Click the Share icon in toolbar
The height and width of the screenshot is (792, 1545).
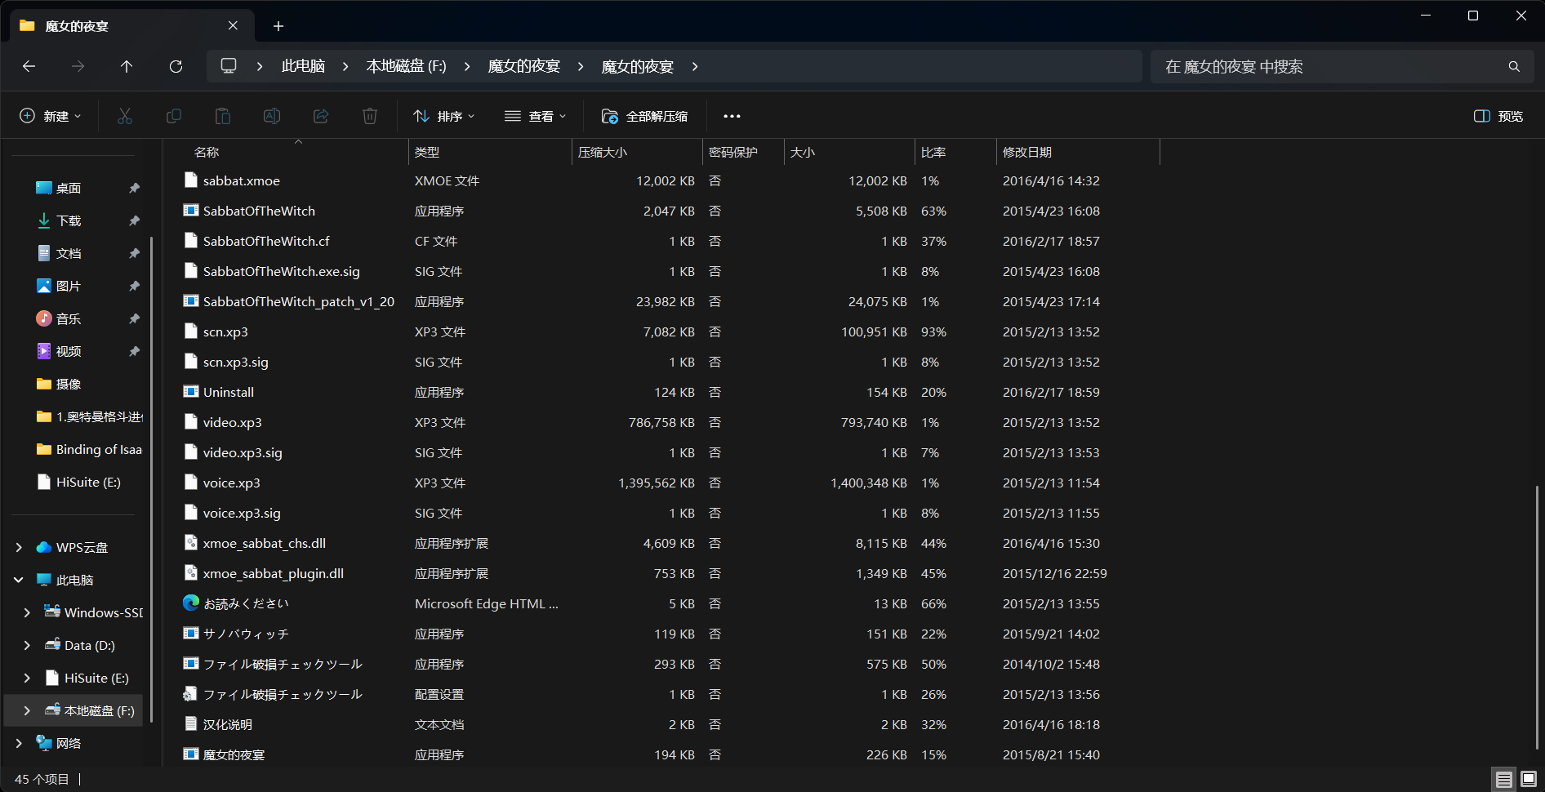[321, 116]
